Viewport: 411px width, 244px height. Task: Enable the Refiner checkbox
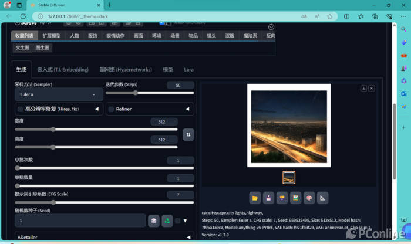click(111, 109)
